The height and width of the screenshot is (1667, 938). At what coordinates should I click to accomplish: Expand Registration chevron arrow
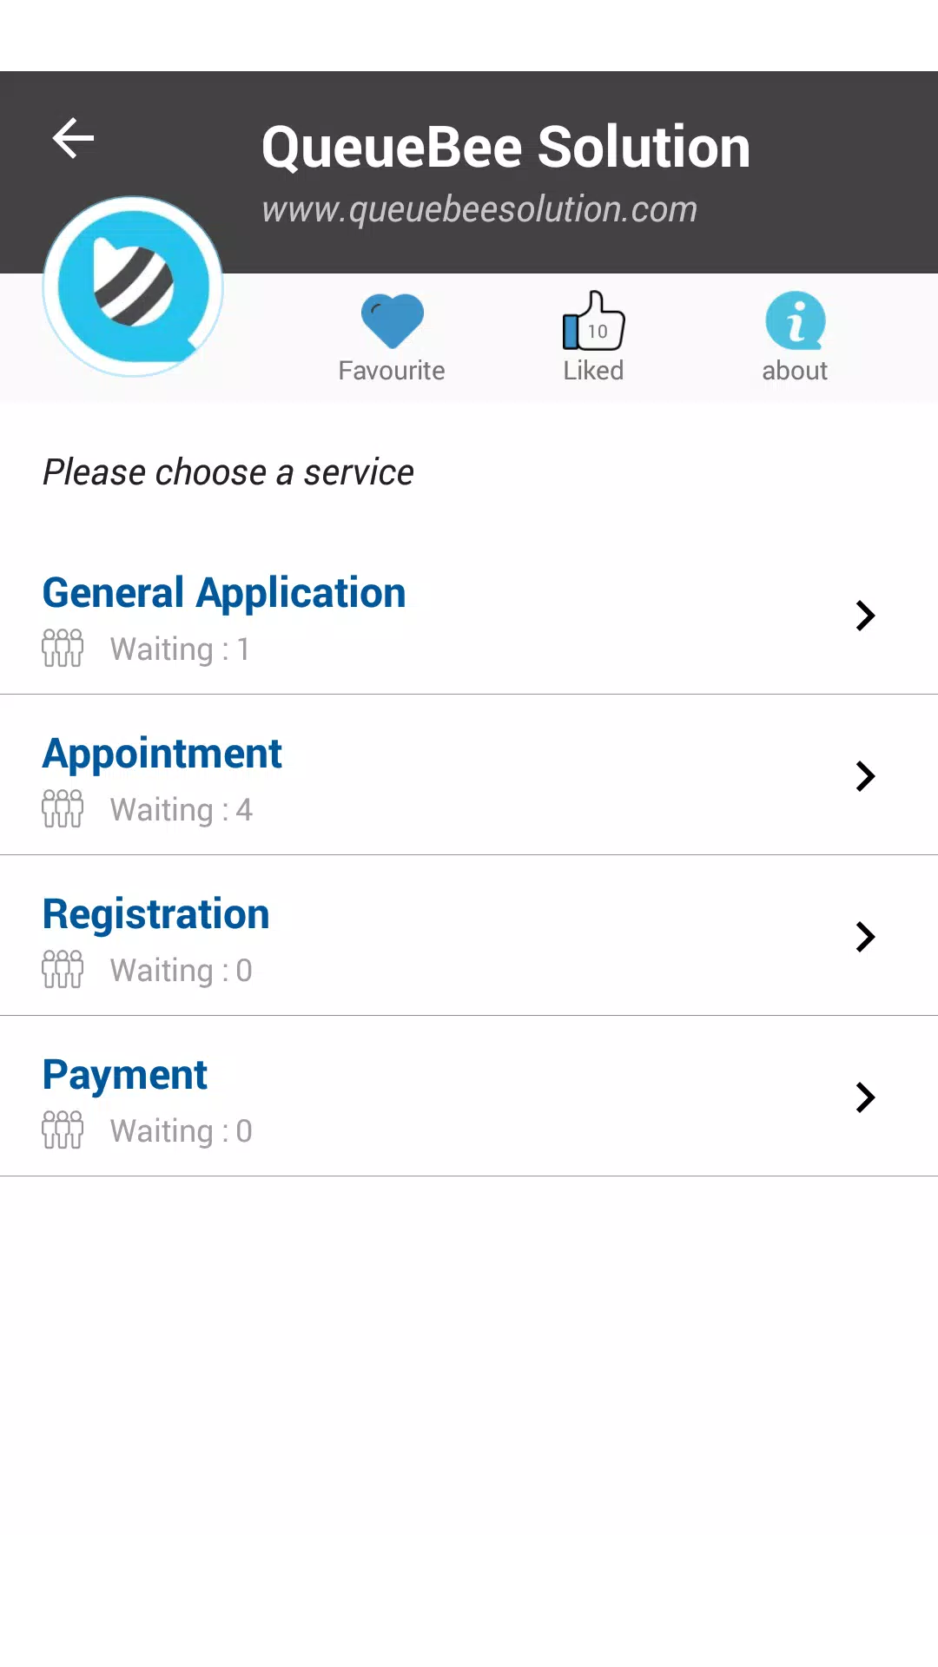[865, 937]
